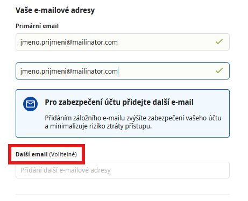Click placeholder text 'Přidání další e-mailové adresy'
Screen dimensions: 248x201
(66, 170)
